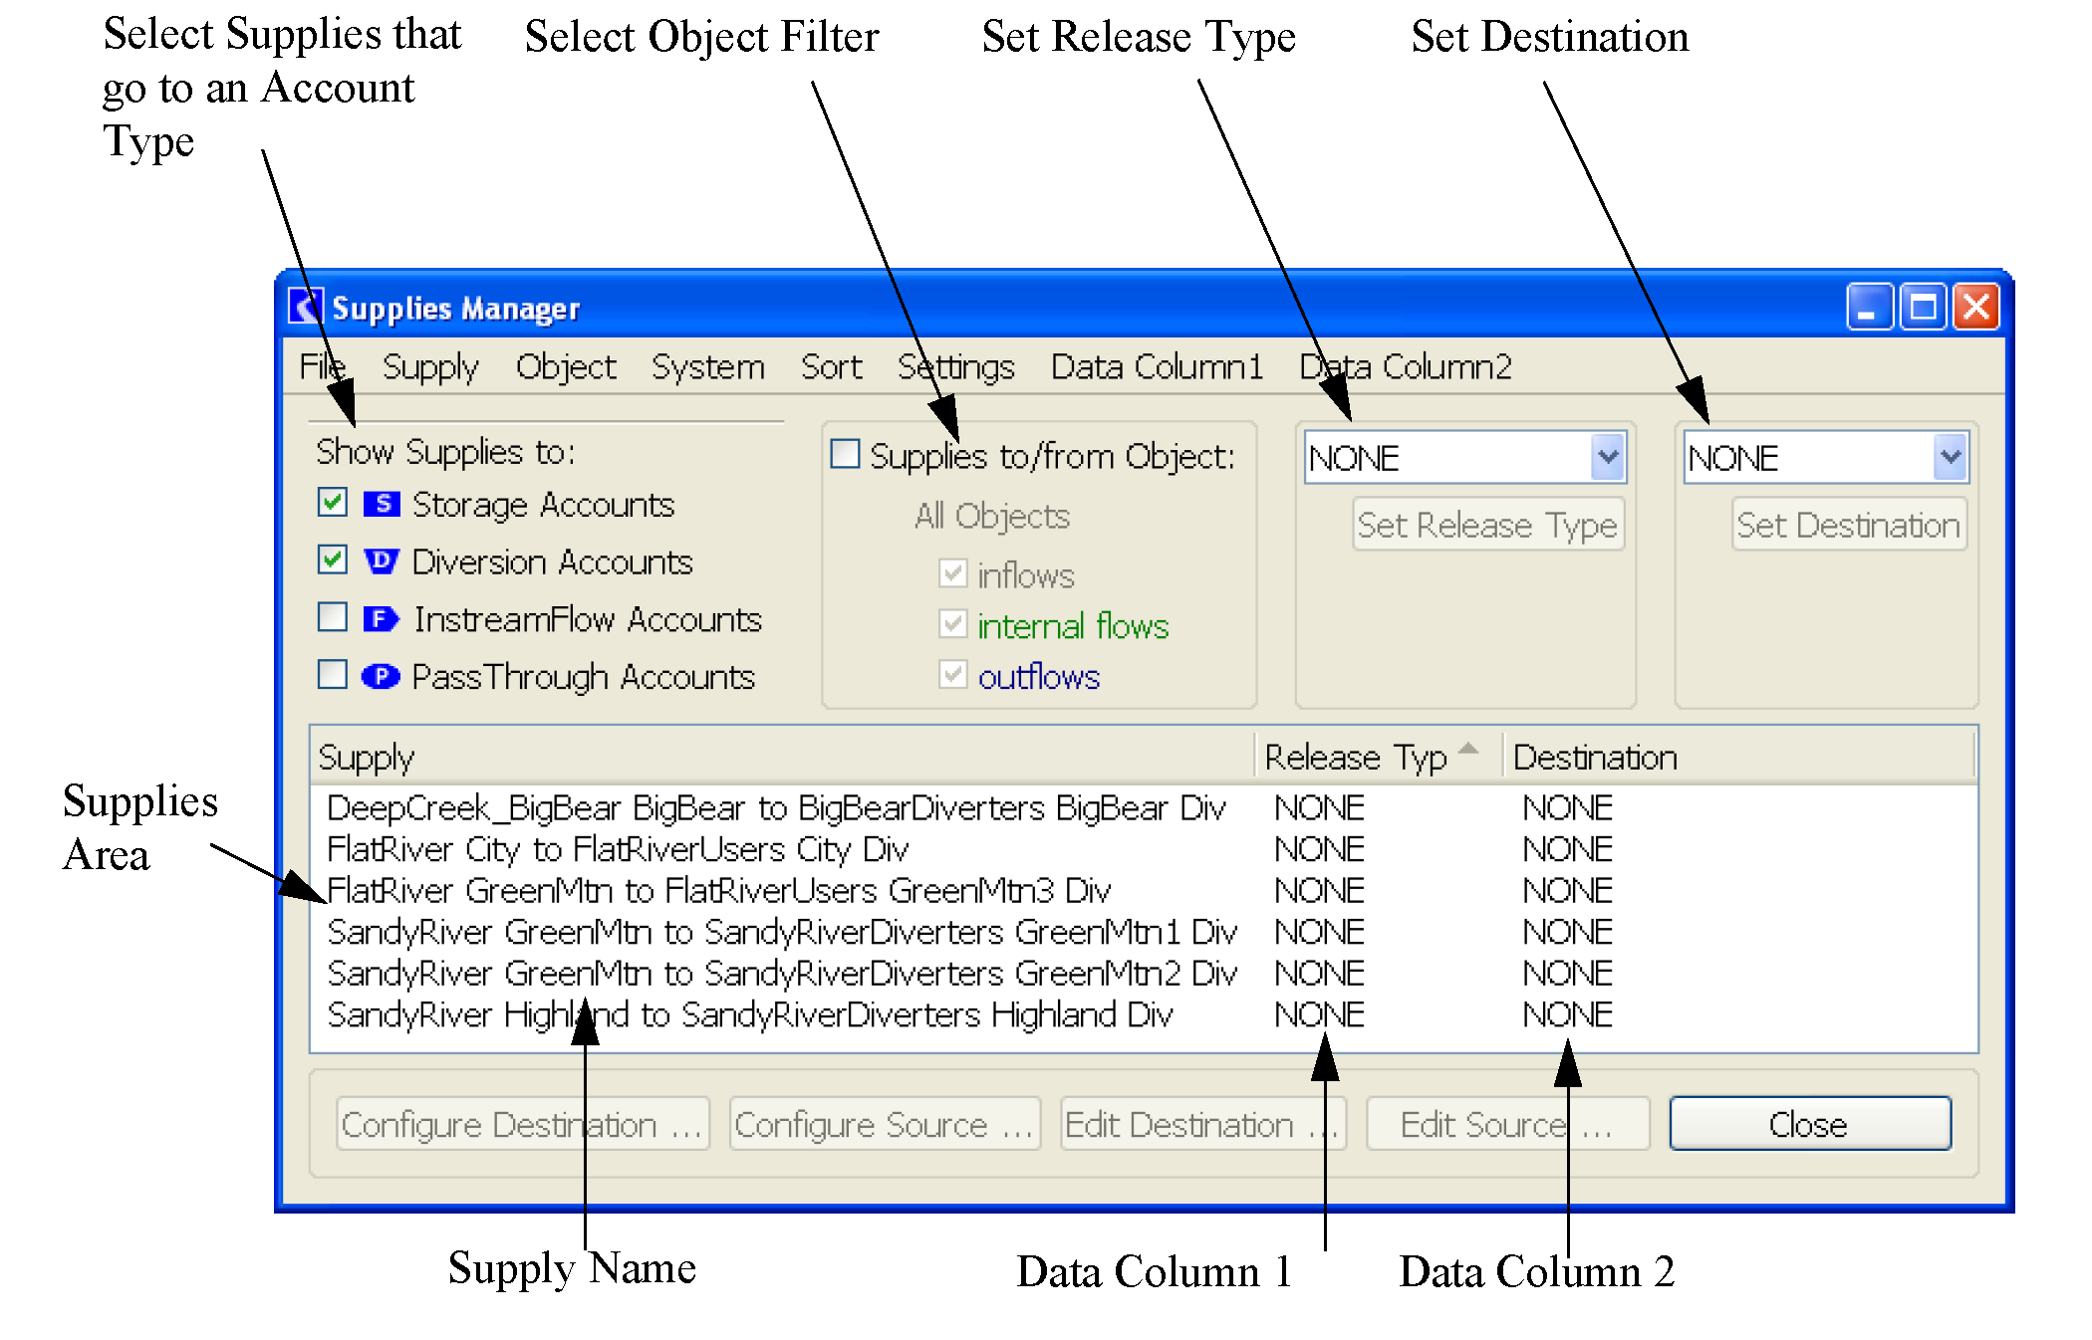The width and height of the screenshot is (2092, 1340).
Task: Open the Data Column1 menu
Action: (1157, 367)
